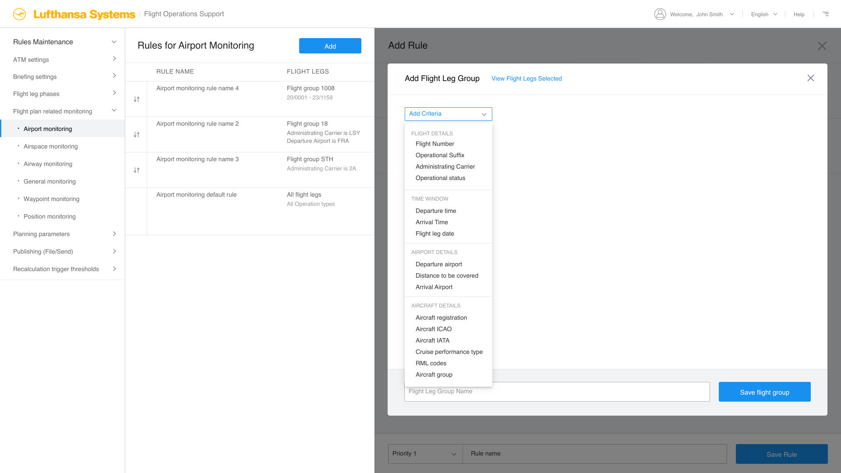
Task: Click reorder arrows for rule name 3
Action: [x=137, y=170]
